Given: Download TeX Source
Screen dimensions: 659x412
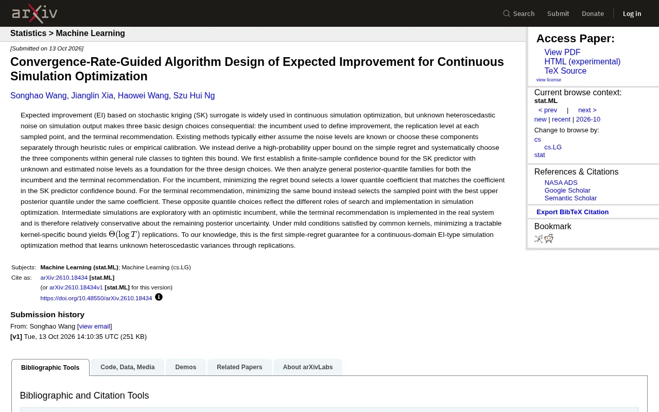Looking at the screenshot, I should (x=565, y=71).
